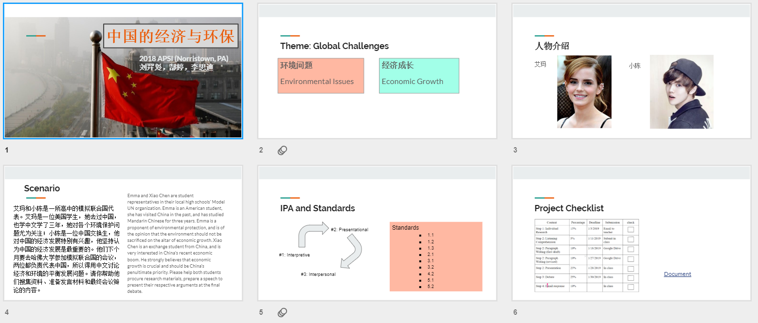758x323 pixels.
Task: Click the salmon Standards box on slide 5
Action: [x=436, y=256]
